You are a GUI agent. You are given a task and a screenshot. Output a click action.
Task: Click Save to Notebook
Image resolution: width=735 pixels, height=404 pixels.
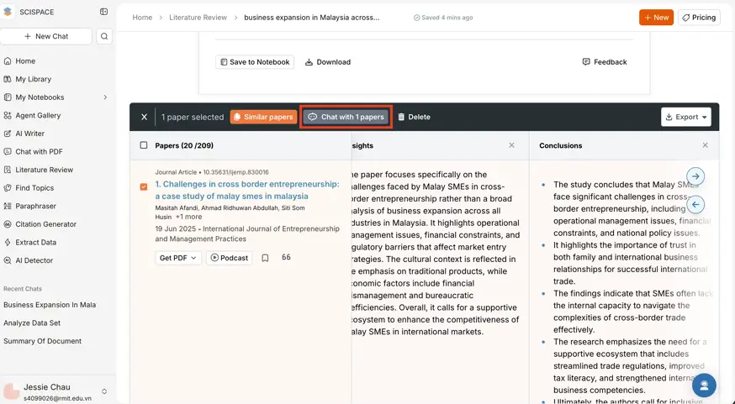255,62
